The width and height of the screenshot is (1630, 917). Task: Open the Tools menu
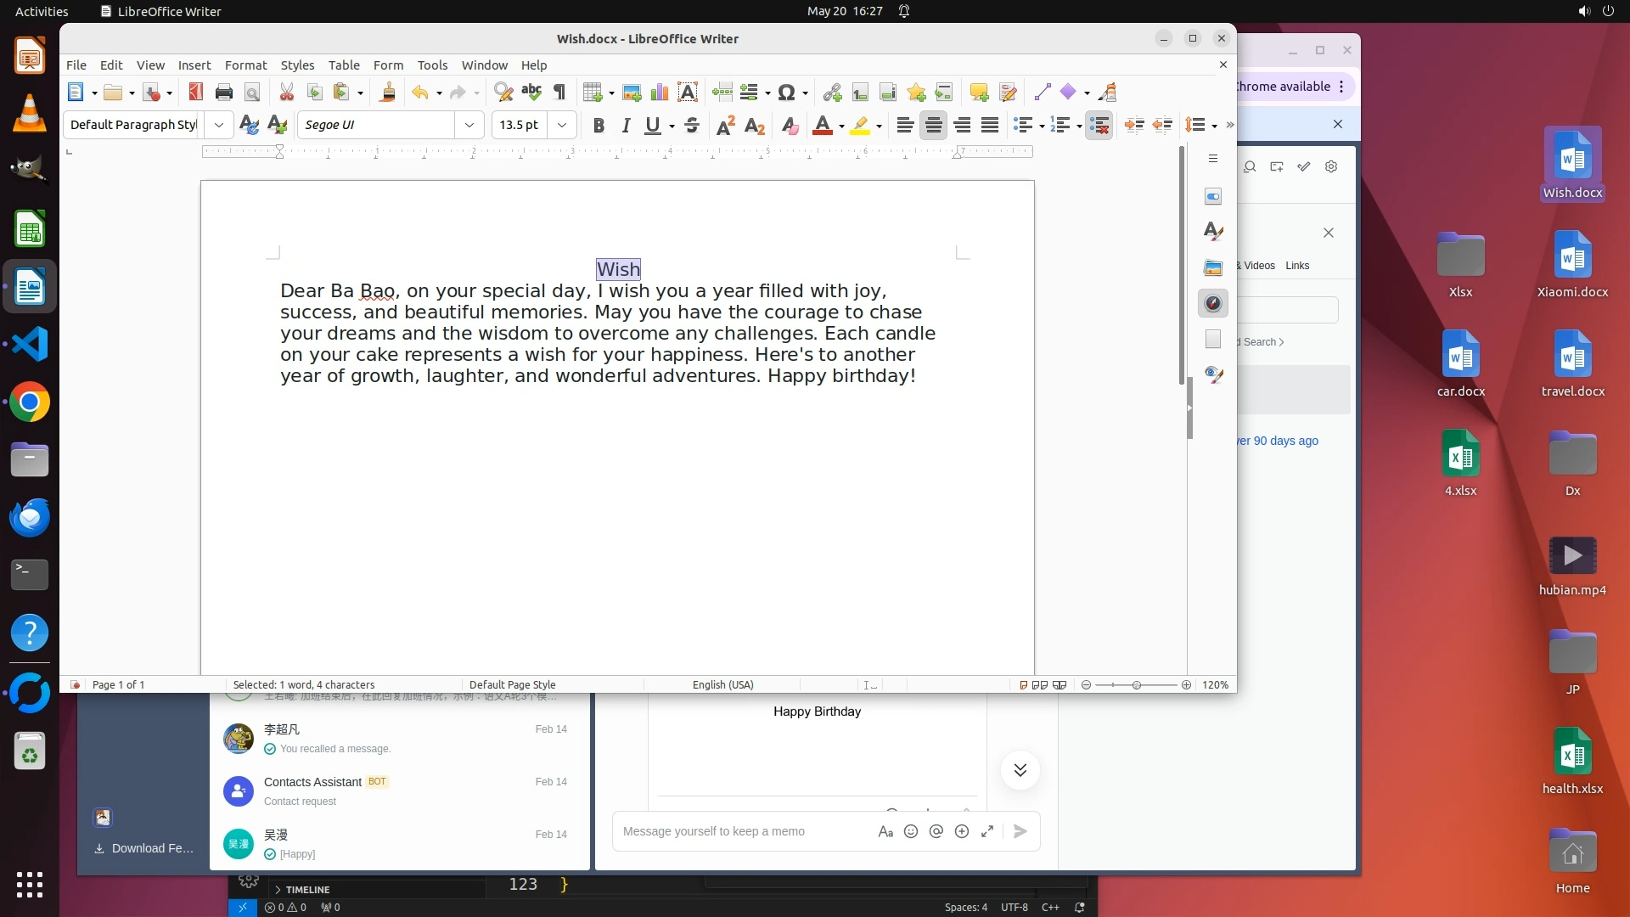(432, 65)
